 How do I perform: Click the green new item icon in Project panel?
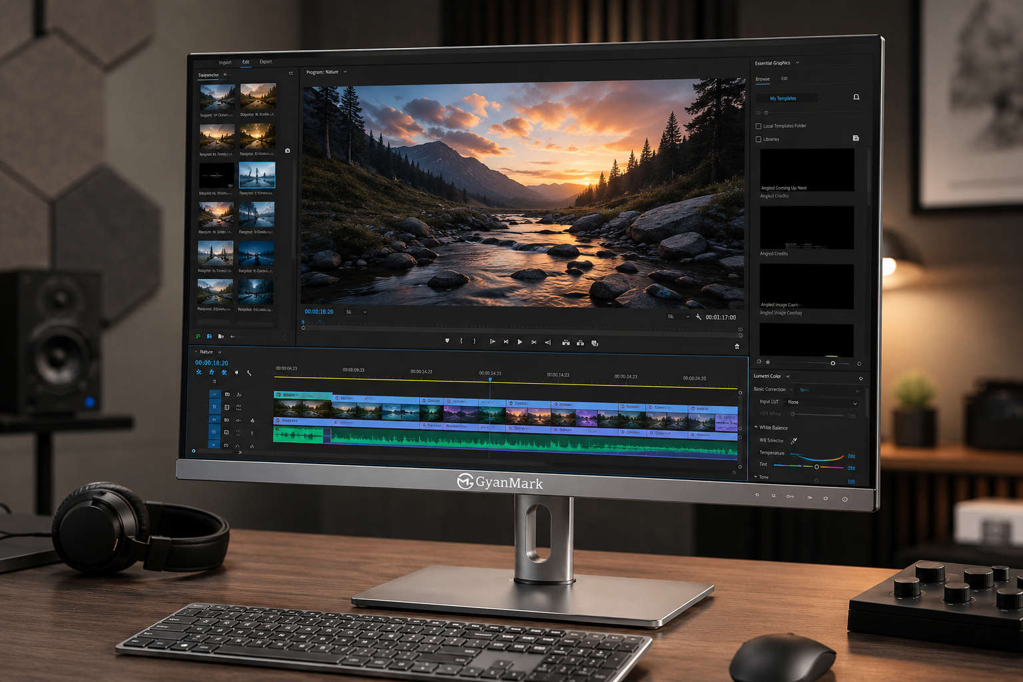[198, 336]
